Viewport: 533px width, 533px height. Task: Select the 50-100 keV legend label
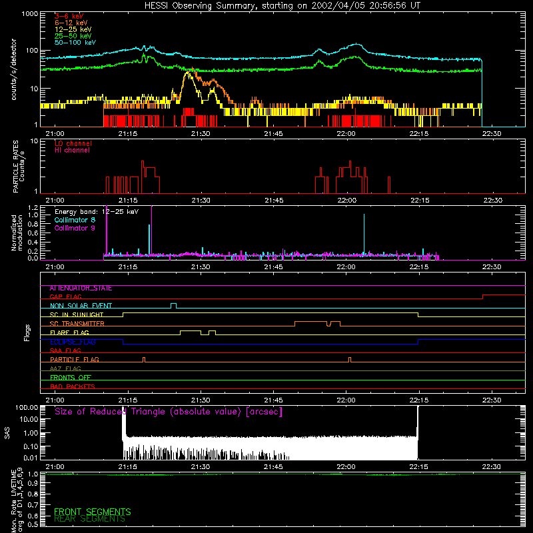[75, 43]
